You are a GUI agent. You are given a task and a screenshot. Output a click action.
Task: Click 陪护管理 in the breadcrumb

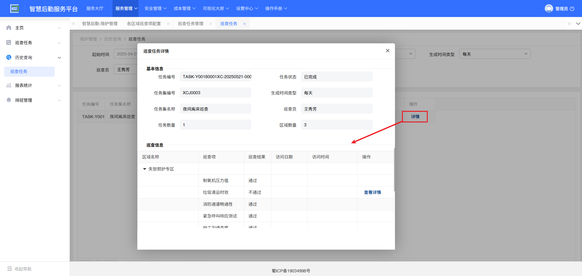89,39
